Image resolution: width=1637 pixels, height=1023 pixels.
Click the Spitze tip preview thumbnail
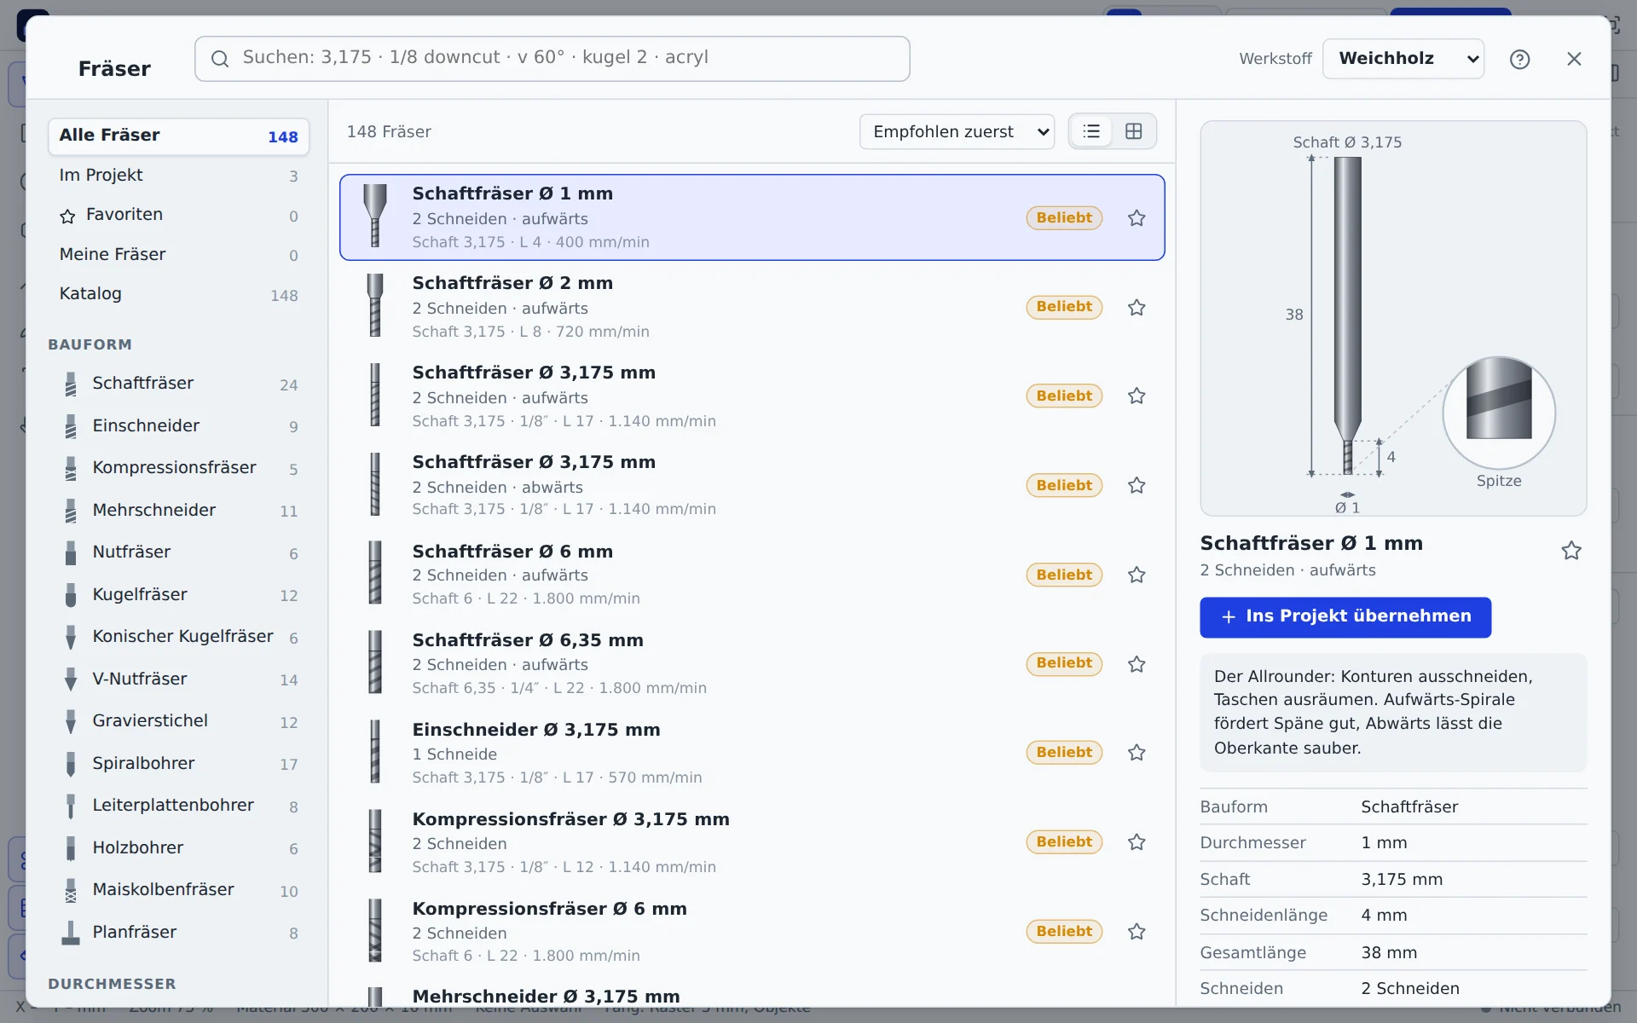(1499, 414)
